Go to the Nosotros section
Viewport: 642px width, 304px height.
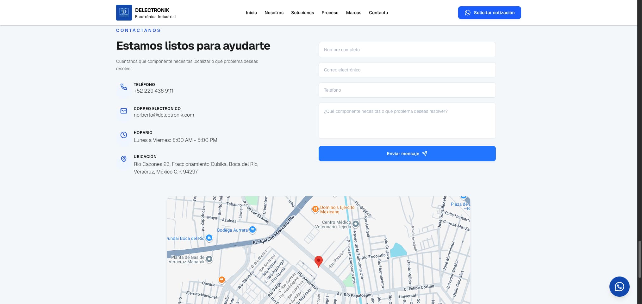point(274,13)
